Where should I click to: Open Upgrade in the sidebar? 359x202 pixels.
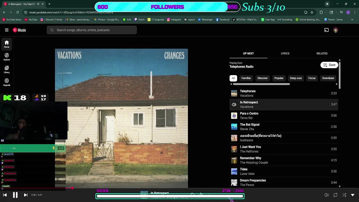(7, 82)
